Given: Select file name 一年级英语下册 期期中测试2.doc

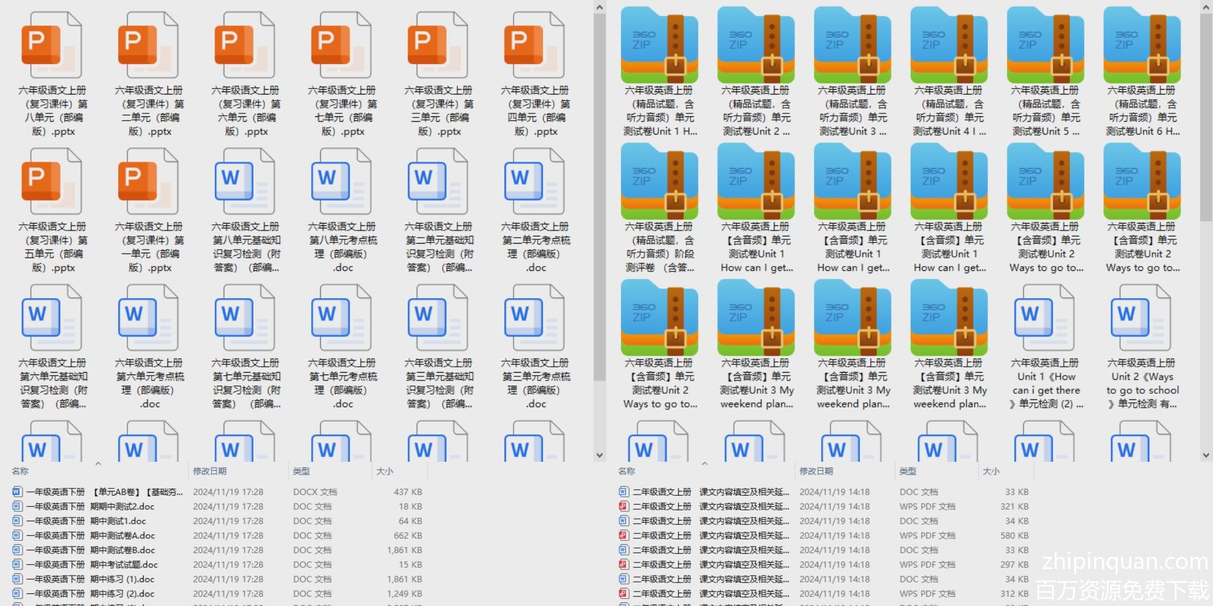Looking at the screenshot, I should point(90,506).
